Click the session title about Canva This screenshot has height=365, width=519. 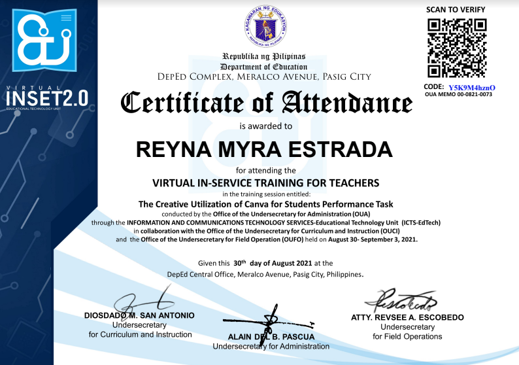pyautogui.click(x=266, y=204)
